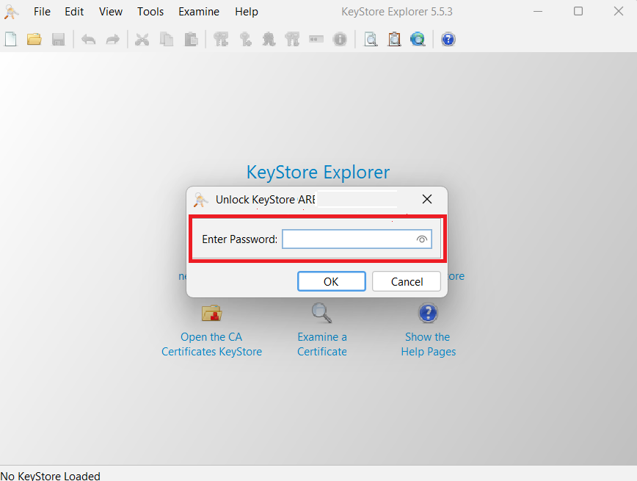This screenshot has height=481, width=637.
Task: Open the Tools menu
Action: [x=150, y=12]
